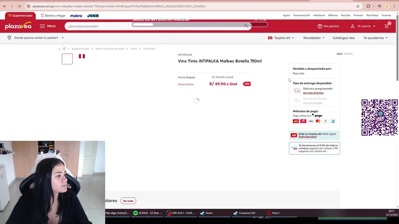The image size is (399, 224).
Task: Select the makro tab
Action: [x=76, y=16]
